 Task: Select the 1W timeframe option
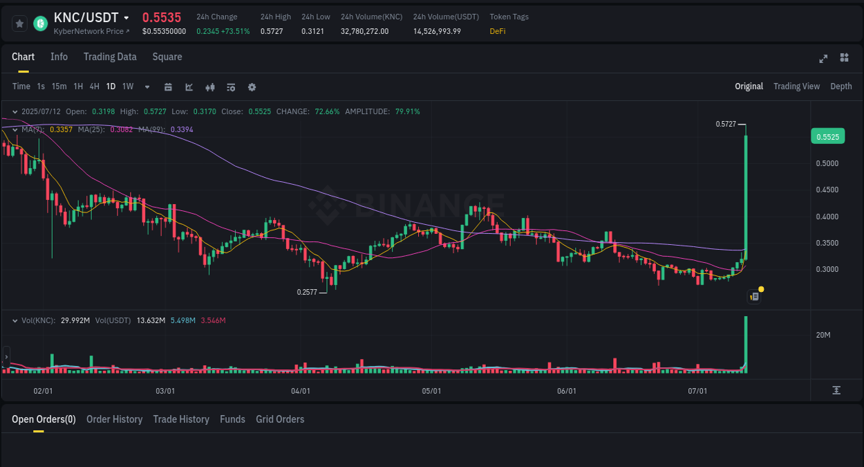[127, 86]
